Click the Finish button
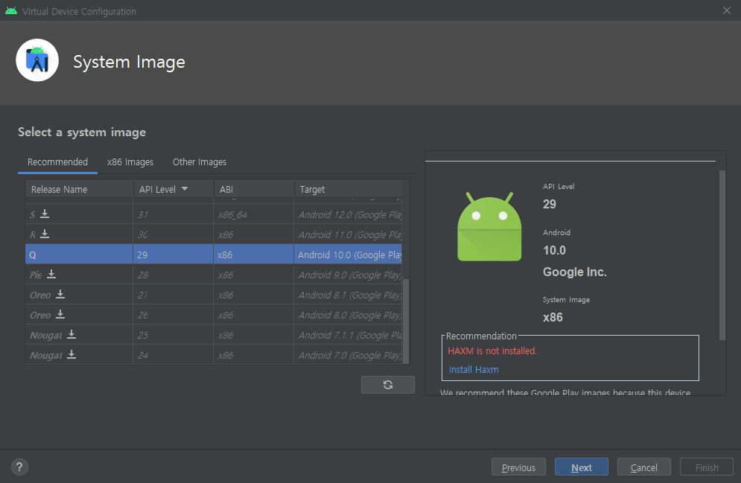Image resolution: width=741 pixels, height=483 pixels. (x=707, y=467)
